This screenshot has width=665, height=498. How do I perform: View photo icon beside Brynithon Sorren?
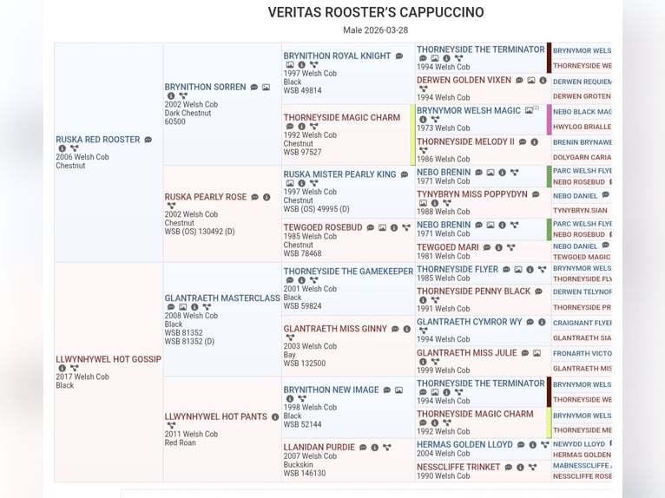coord(266,88)
